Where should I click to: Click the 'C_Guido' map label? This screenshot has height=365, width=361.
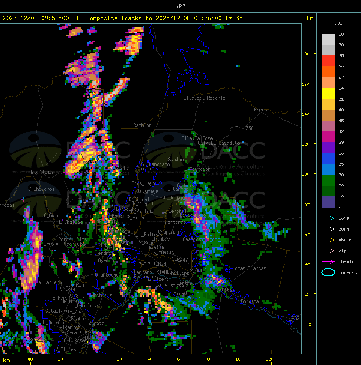53,215
